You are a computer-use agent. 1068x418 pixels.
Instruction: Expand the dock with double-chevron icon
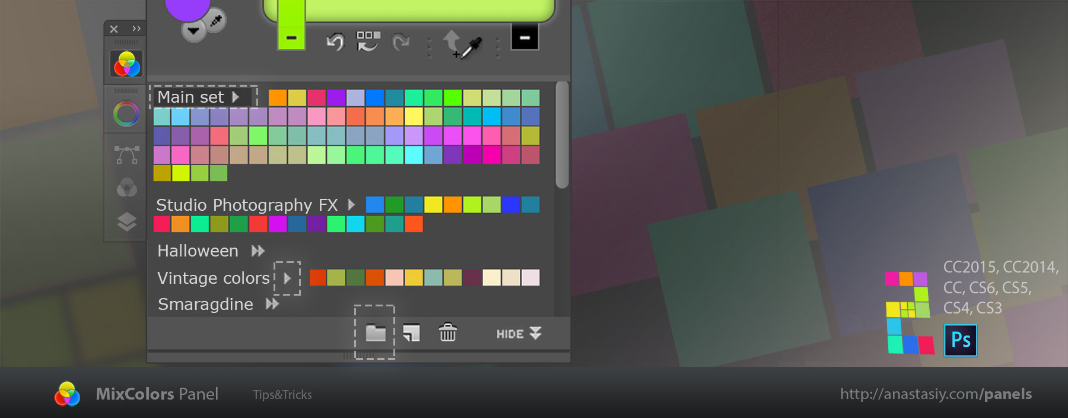click(136, 28)
